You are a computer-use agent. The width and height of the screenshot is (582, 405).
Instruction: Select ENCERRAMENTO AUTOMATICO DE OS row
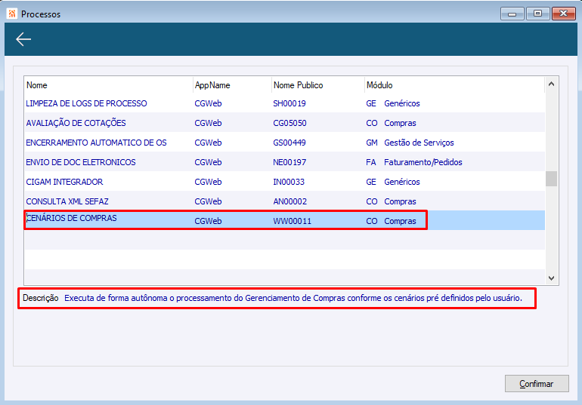285,143
